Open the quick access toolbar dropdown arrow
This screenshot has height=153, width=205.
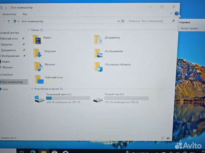coord(6,8)
